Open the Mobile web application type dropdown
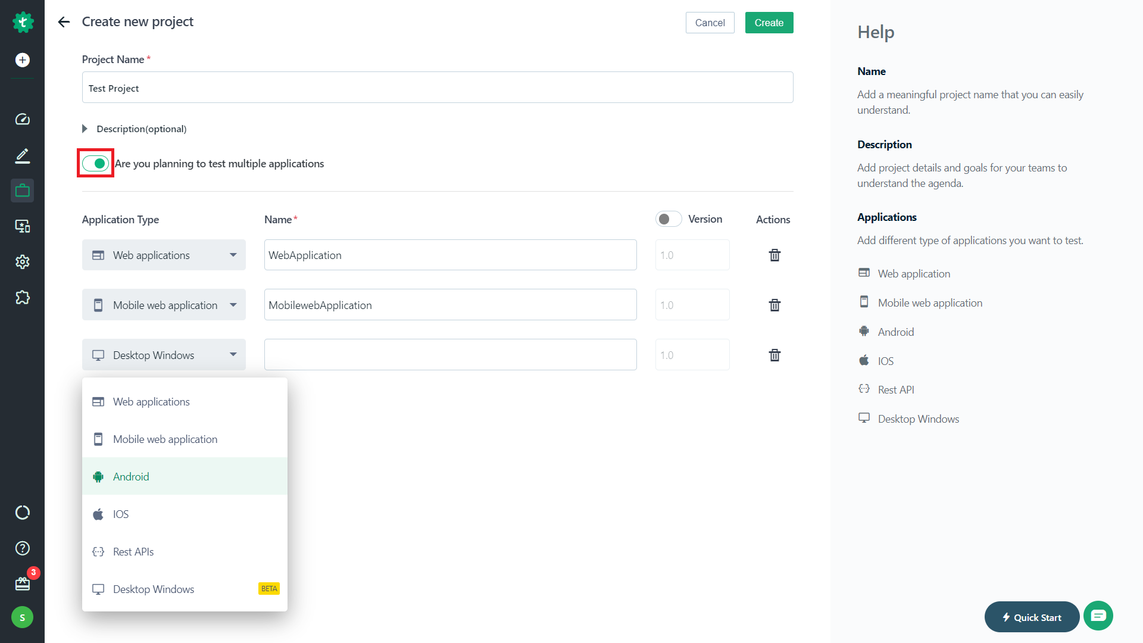Viewport: 1143px width, 643px height. pos(164,305)
